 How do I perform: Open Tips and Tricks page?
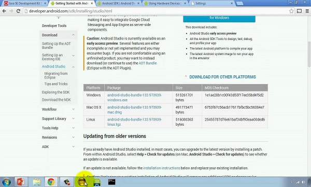56,84
